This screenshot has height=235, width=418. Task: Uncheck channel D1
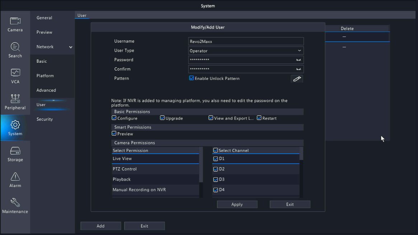(x=216, y=159)
